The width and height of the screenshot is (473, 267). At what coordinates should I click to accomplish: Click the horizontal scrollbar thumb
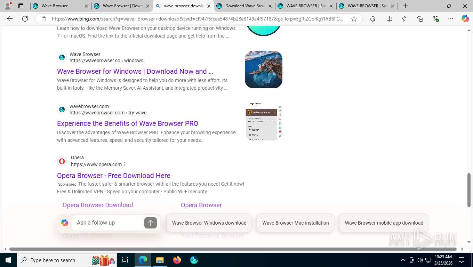[x=233, y=249]
